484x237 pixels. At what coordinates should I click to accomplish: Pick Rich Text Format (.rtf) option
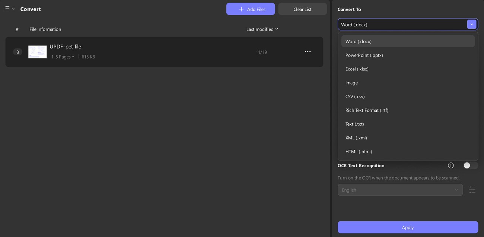tap(367, 110)
